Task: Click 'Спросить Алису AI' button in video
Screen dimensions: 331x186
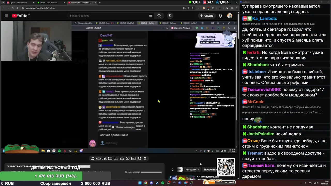Action: pyautogui.click(x=181, y=28)
